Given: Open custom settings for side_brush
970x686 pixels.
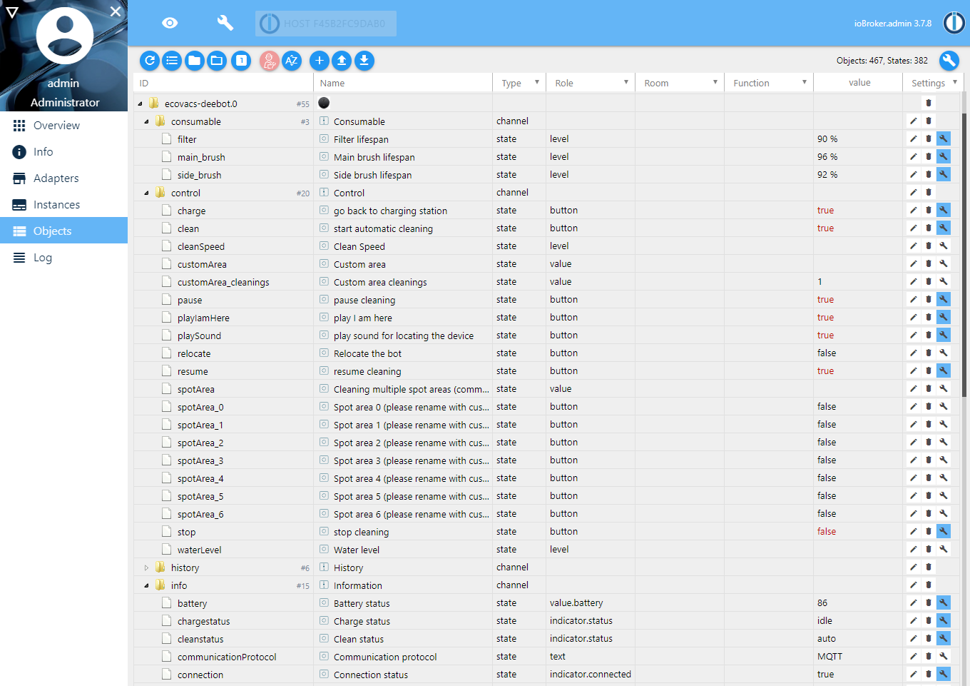Looking at the screenshot, I should pos(944,175).
